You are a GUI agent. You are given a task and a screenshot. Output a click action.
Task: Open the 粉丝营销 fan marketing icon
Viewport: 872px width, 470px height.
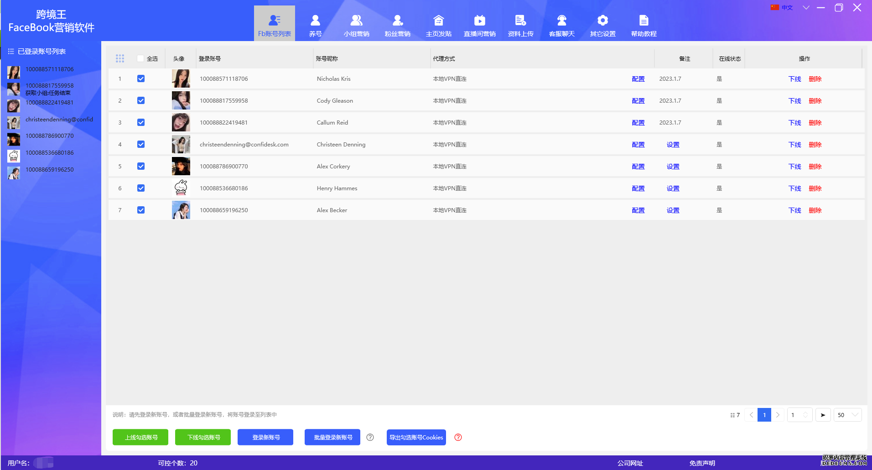pyautogui.click(x=397, y=21)
